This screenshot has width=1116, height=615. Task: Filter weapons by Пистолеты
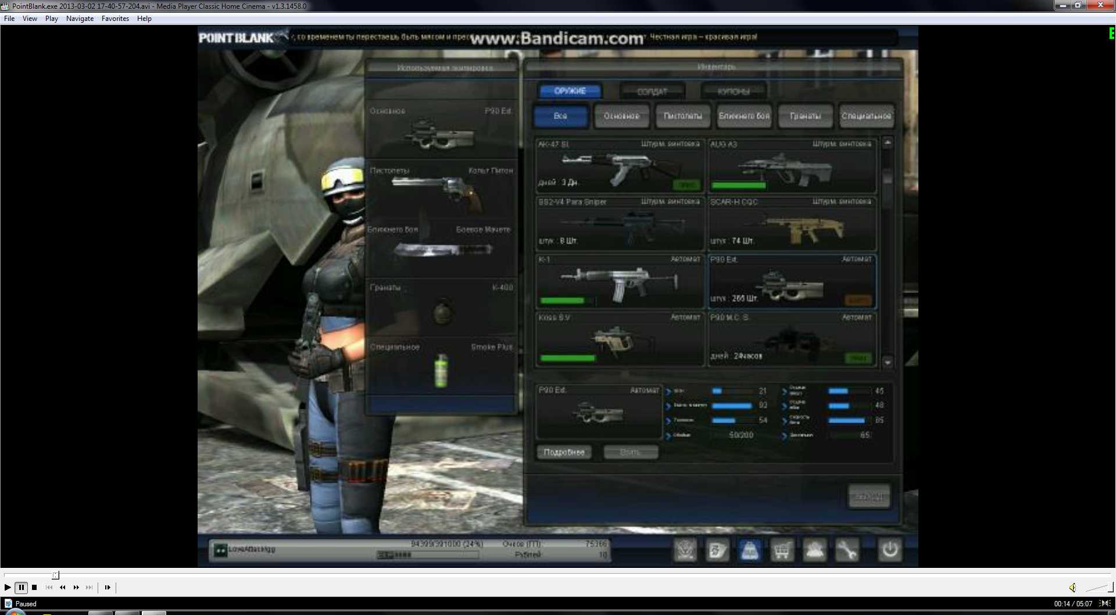[683, 116]
